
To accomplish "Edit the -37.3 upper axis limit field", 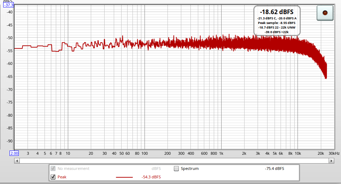I will click(9, 5).
